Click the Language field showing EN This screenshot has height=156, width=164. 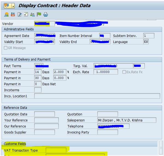(146, 42)
